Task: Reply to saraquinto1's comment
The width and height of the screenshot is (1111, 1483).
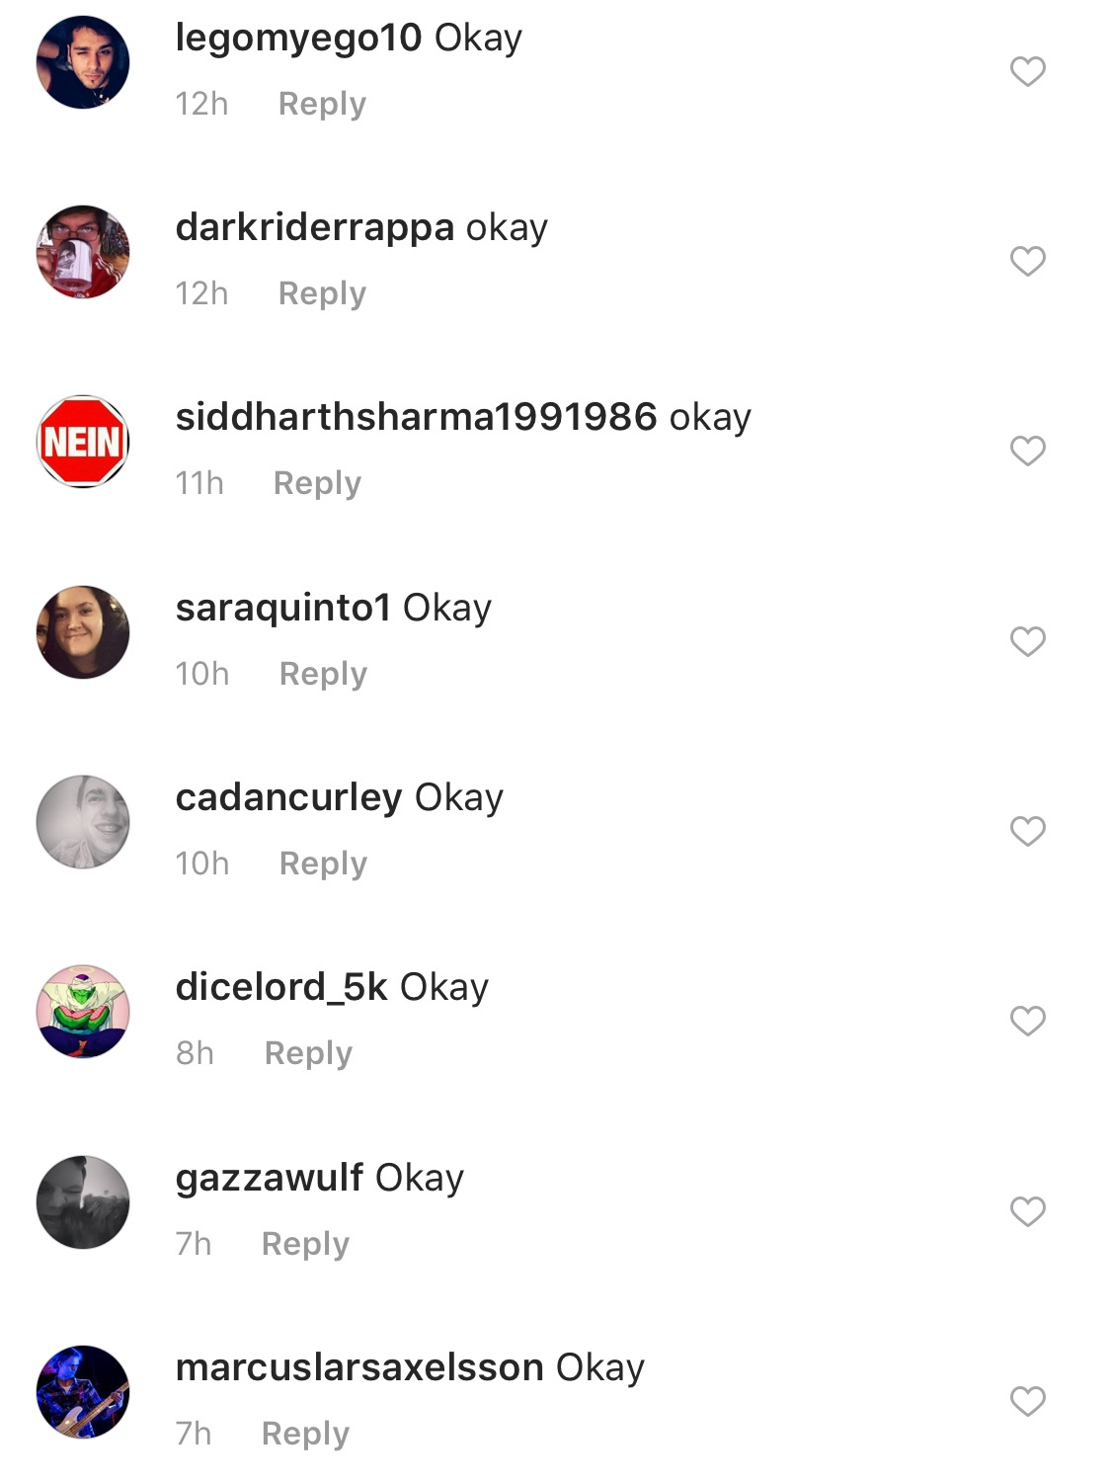Action: point(323,674)
